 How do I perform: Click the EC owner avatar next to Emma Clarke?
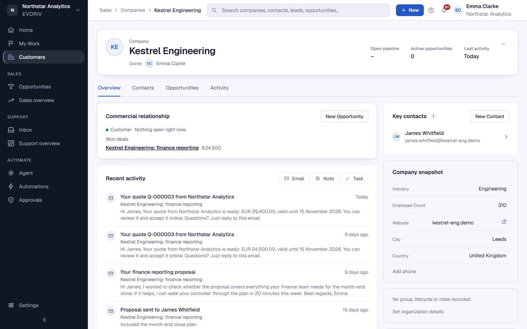(149, 63)
